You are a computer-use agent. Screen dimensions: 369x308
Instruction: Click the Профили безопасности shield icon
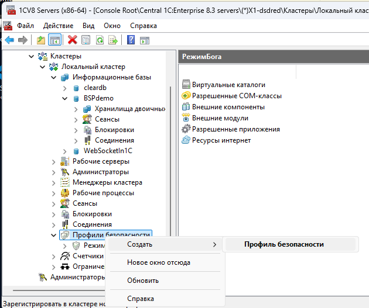tap(65, 235)
